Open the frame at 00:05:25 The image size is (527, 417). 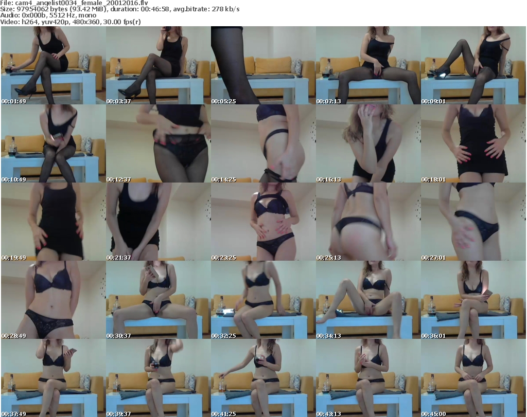(x=263, y=65)
